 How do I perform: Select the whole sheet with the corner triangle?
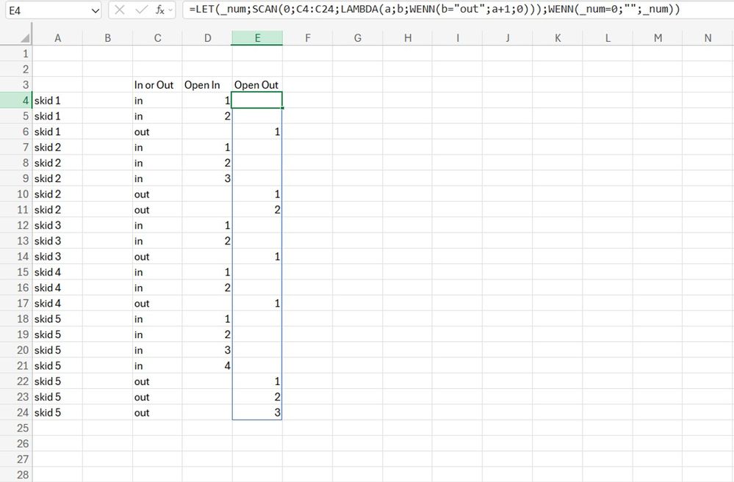tap(25, 38)
